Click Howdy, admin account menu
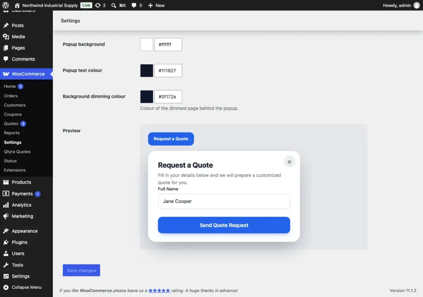The image size is (423, 297). [397, 5]
